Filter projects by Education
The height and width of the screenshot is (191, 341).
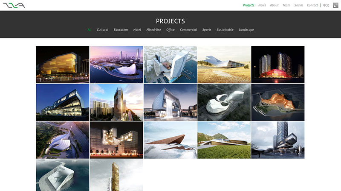[x=121, y=30]
